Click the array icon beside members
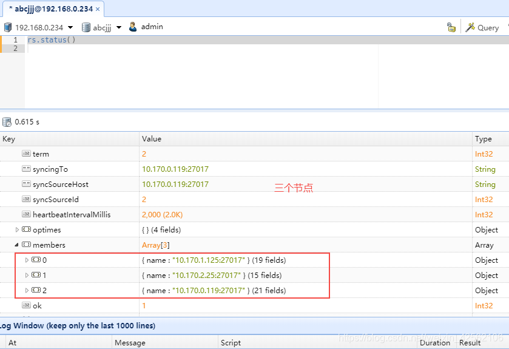The width and height of the screenshot is (509, 349). 26,245
